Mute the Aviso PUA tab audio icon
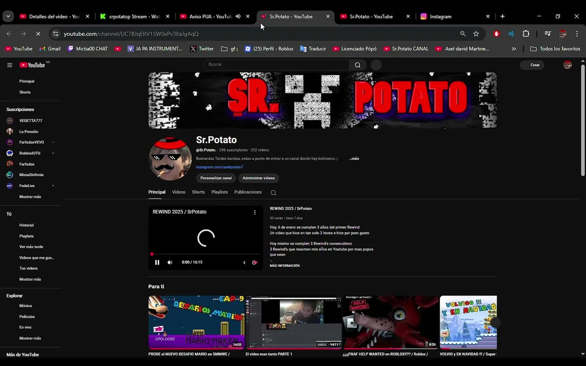Screen dimensions: 586x366 pyautogui.click(x=238, y=16)
